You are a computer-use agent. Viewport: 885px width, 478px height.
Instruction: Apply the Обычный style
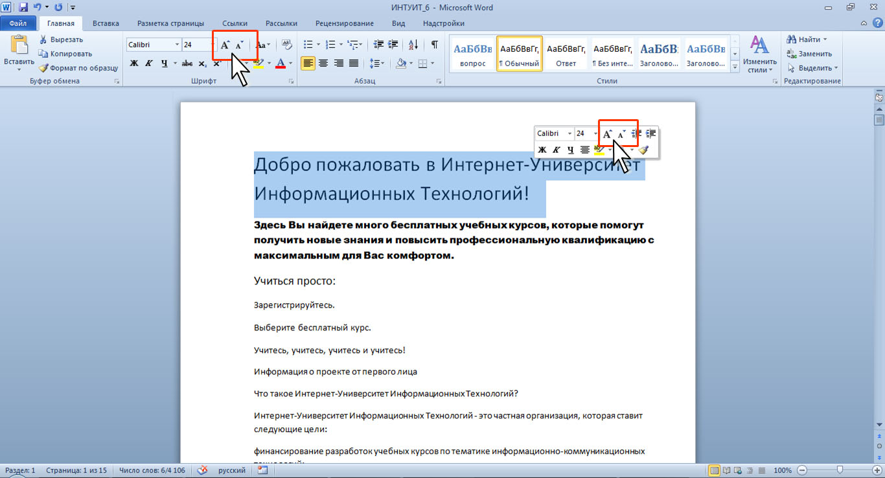pyautogui.click(x=520, y=53)
